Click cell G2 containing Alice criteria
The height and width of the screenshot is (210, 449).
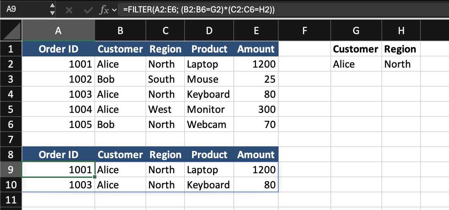(356, 64)
